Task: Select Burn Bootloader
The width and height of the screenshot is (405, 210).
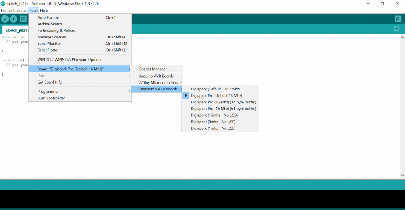Action: (x=80, y=98)
